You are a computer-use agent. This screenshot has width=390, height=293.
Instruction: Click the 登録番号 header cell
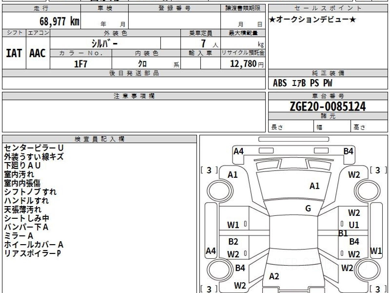tap(174, 8)
